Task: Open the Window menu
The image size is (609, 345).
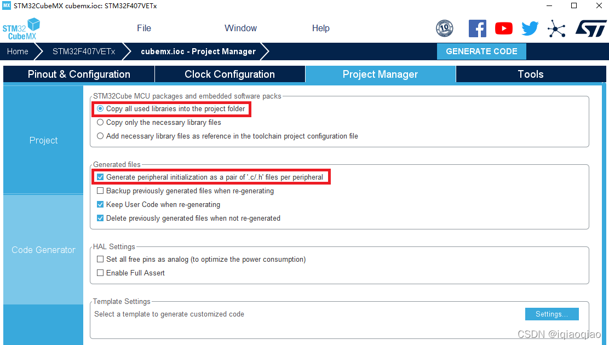Action: (241, 28)
